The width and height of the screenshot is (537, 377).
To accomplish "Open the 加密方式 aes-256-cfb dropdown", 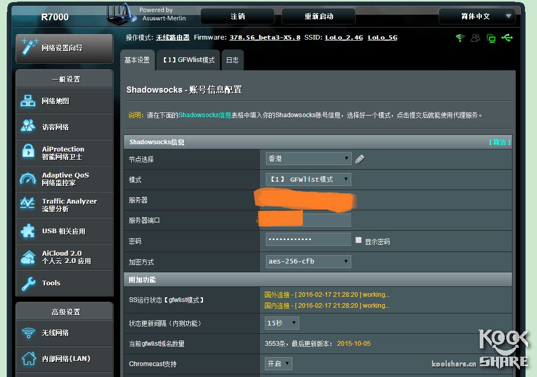I will click(x=308, y=261).
